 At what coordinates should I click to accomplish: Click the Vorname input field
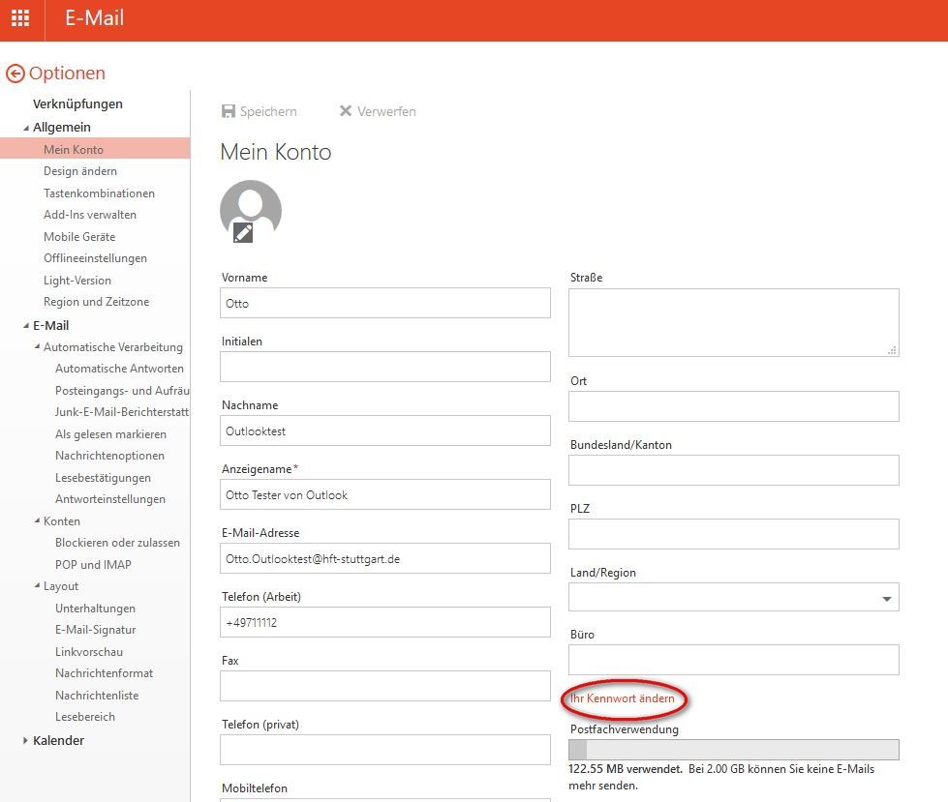(384, 303)
